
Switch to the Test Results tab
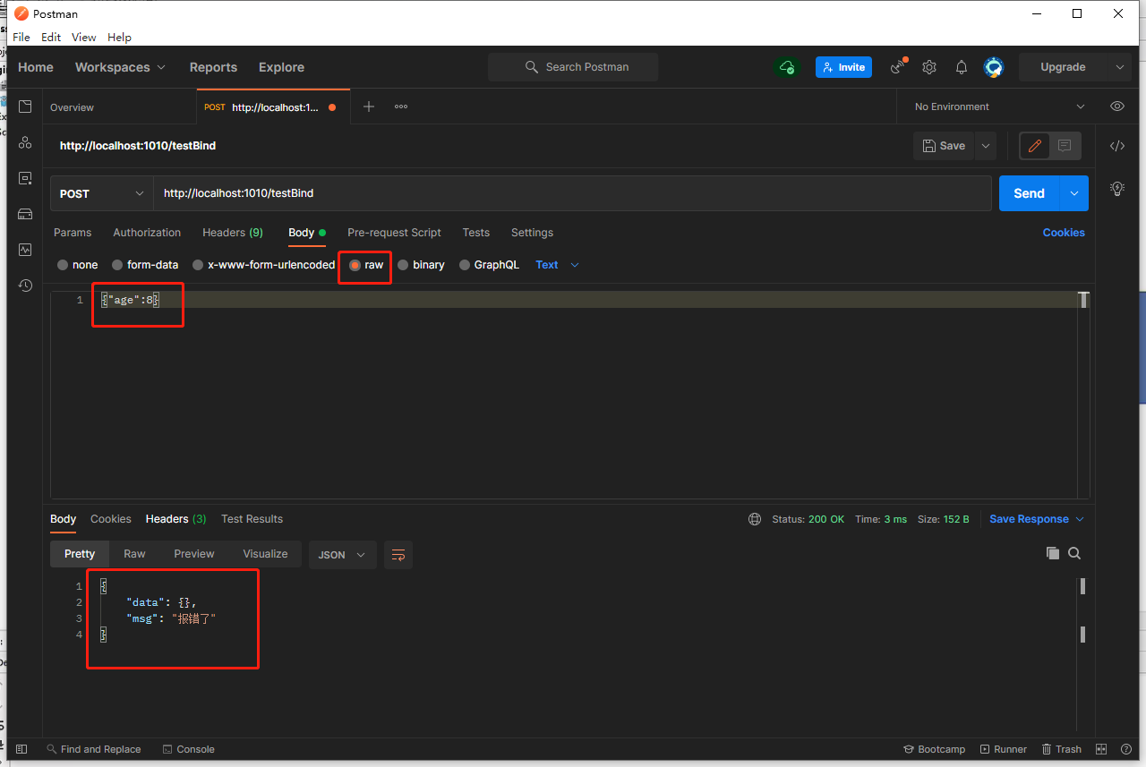(252, 519)
